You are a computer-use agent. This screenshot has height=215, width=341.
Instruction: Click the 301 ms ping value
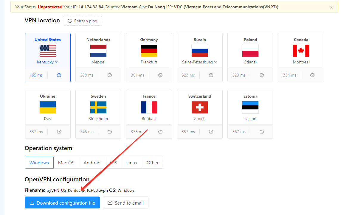pyautogui.click(x=137, y=75)
